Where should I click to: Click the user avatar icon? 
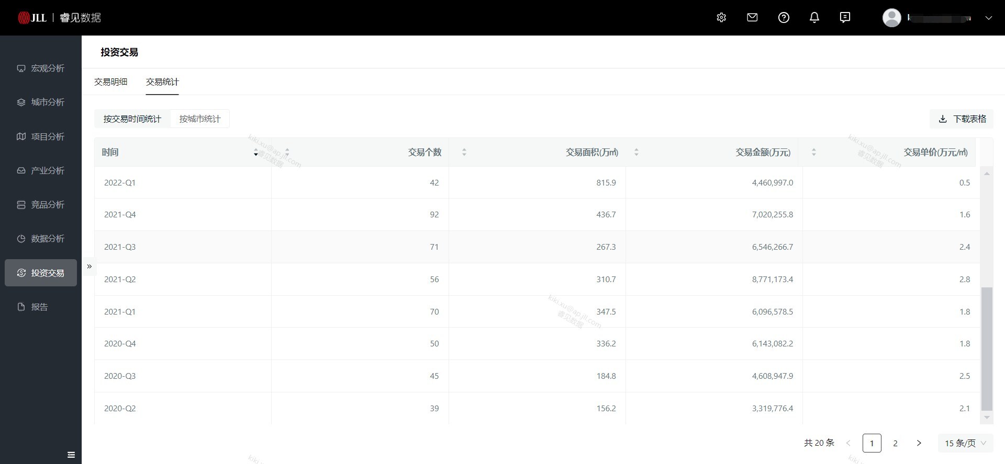[891, 18]
